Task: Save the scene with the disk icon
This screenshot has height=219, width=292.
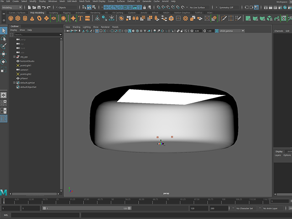Action: 39,7
